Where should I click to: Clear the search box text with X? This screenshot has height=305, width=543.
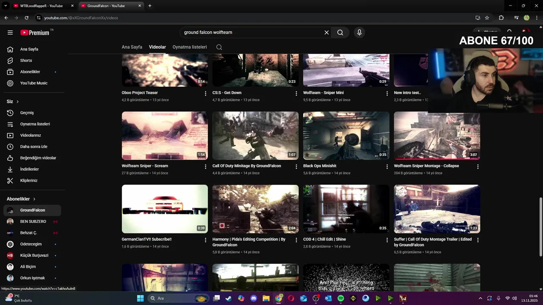(327, 33)
